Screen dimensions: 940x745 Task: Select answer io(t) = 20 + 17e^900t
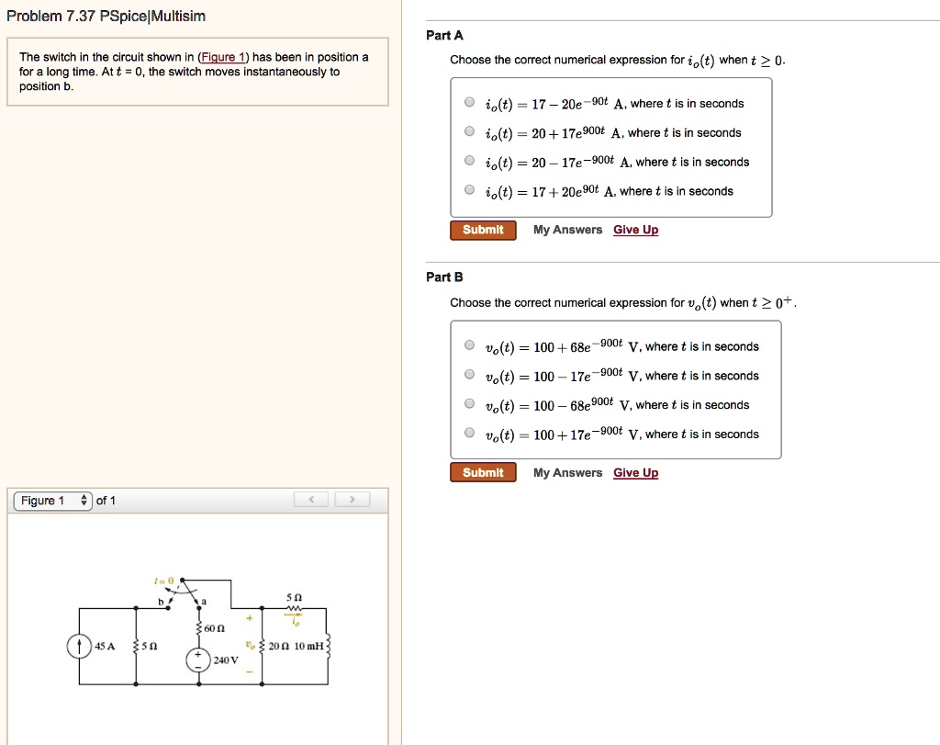click(x=468, y=131)
